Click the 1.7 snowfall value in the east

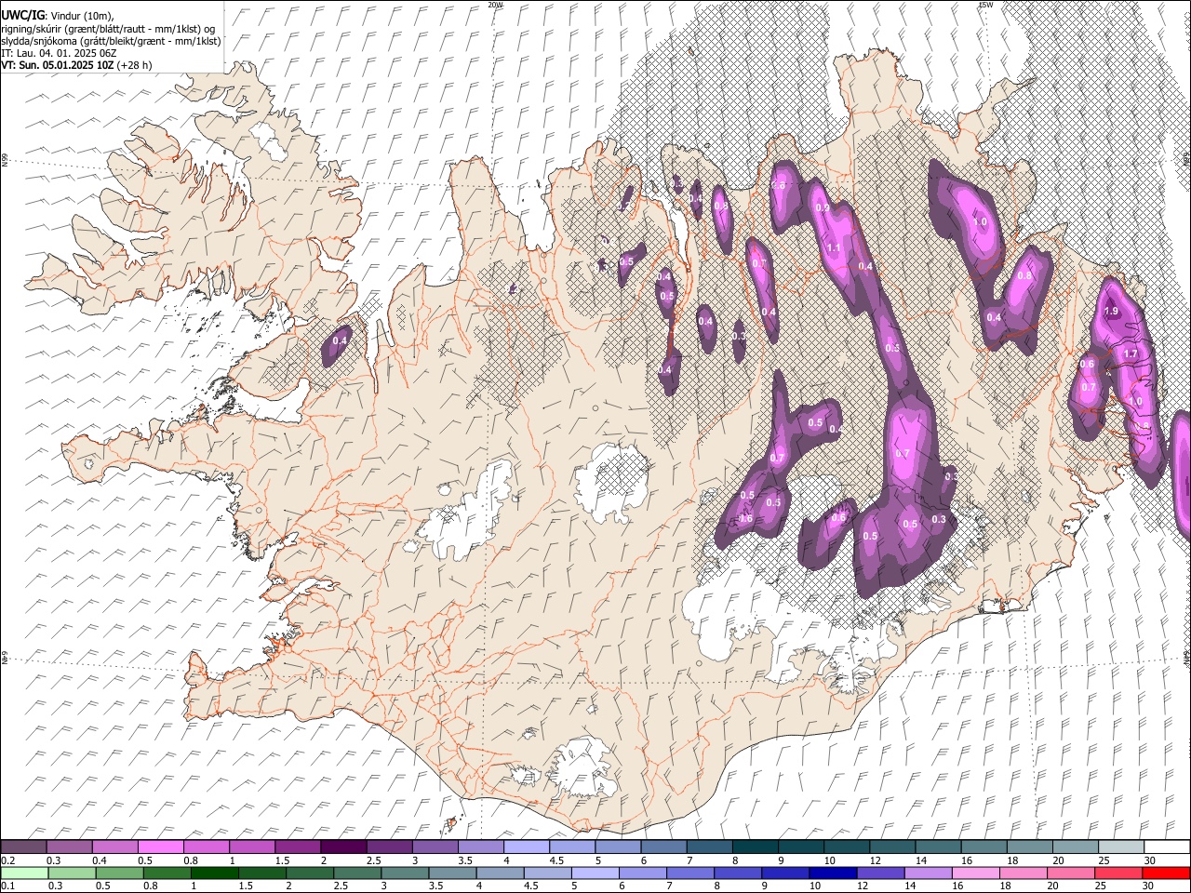click(x=1131, y=354)
